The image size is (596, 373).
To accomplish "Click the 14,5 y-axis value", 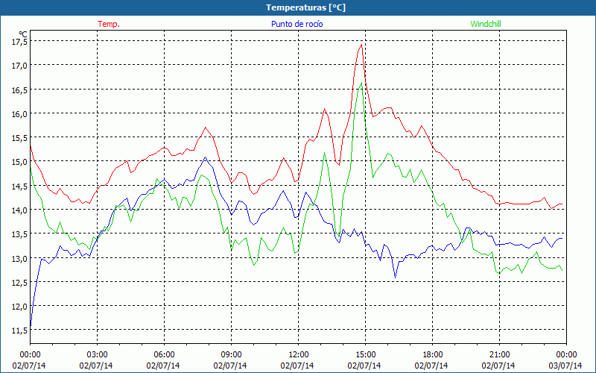I will [19, 186].
